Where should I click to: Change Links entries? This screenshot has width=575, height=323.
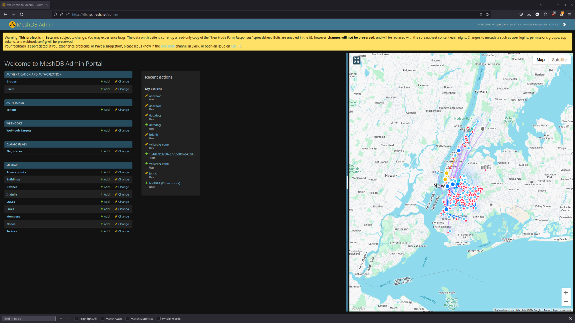click(x=122, y=209)
